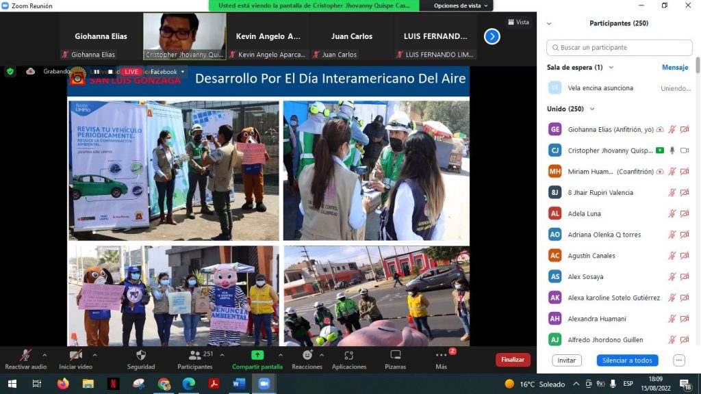Toggle Reactivar audio microphone
The width and height of the screenshot is (701, 394).
tap(26, 355)
